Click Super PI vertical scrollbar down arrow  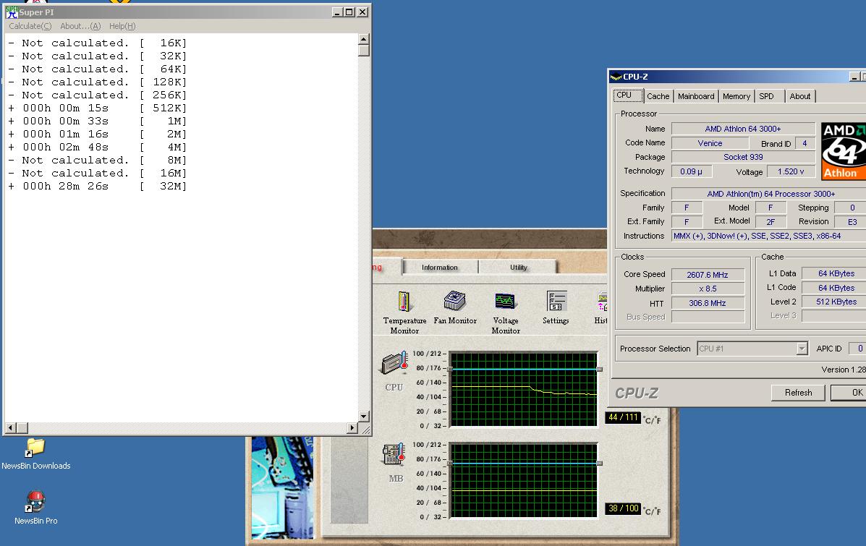[x=363, y=417]
